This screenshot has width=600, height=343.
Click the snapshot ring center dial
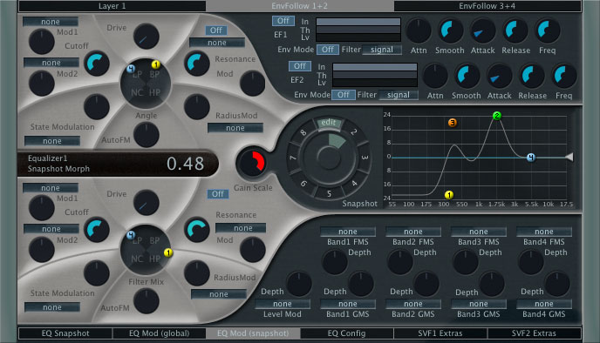pyautogui.click(x=328, y=158)
